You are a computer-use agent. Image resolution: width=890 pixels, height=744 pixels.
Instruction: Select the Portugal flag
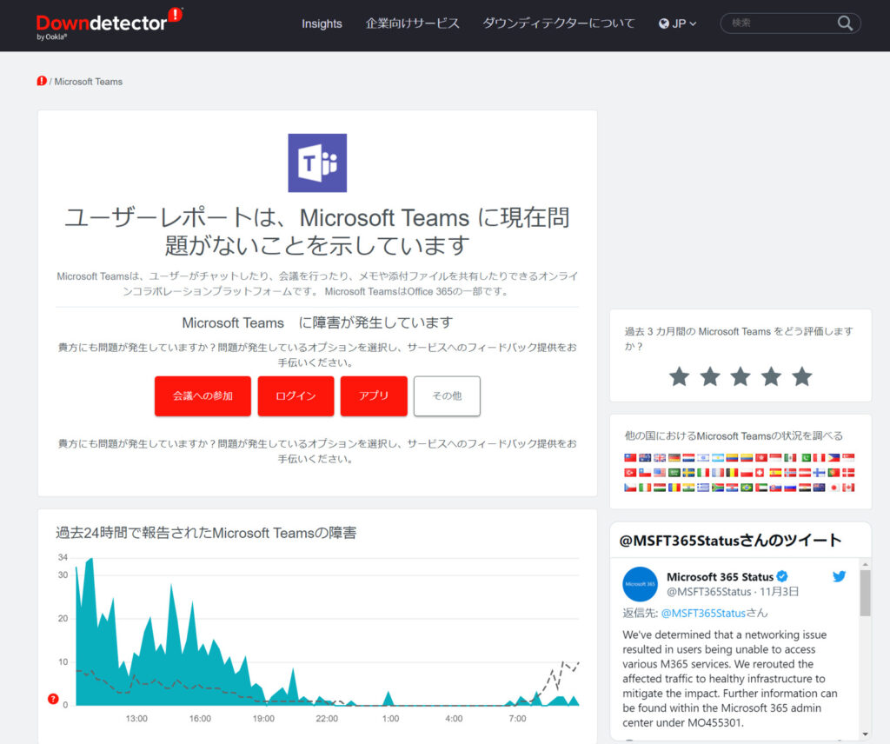tap(834, 473)
